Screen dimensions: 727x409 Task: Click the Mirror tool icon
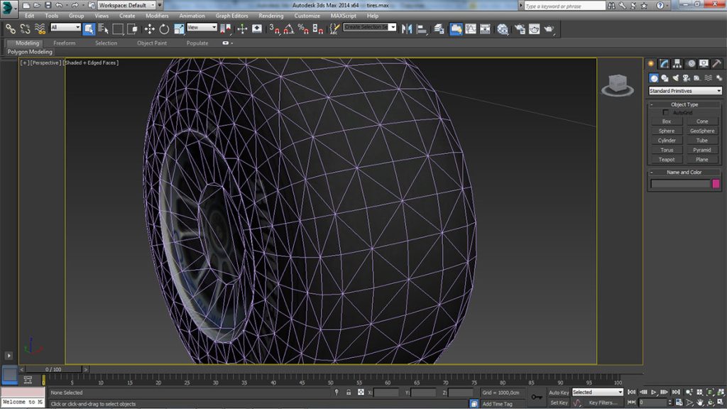pos(407,29)
